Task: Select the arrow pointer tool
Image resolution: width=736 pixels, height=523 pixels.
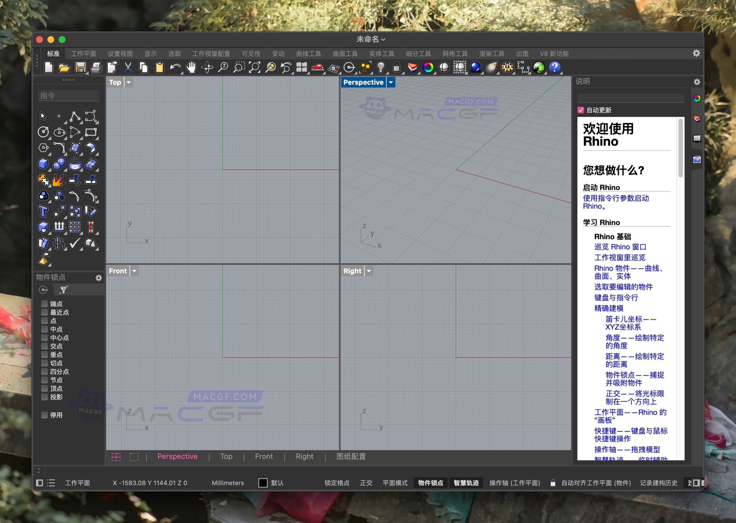Action: pos(43,116)
